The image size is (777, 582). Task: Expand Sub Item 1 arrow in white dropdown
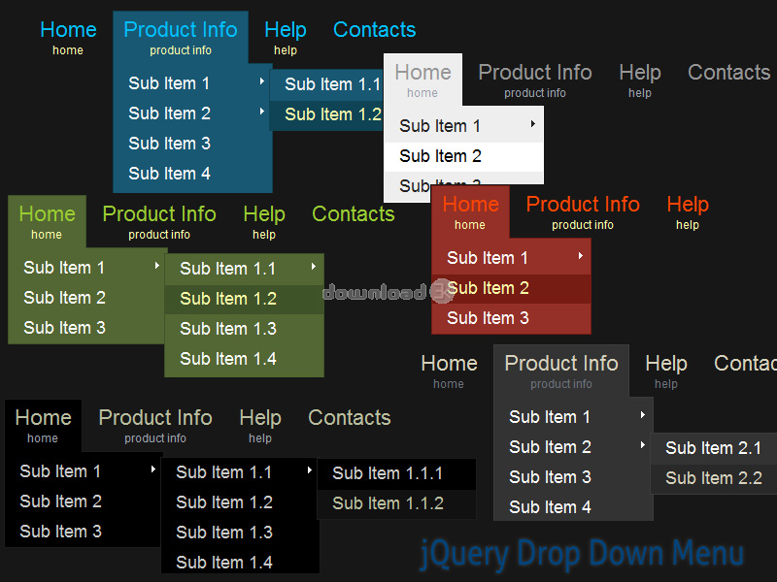pos(532,124)
